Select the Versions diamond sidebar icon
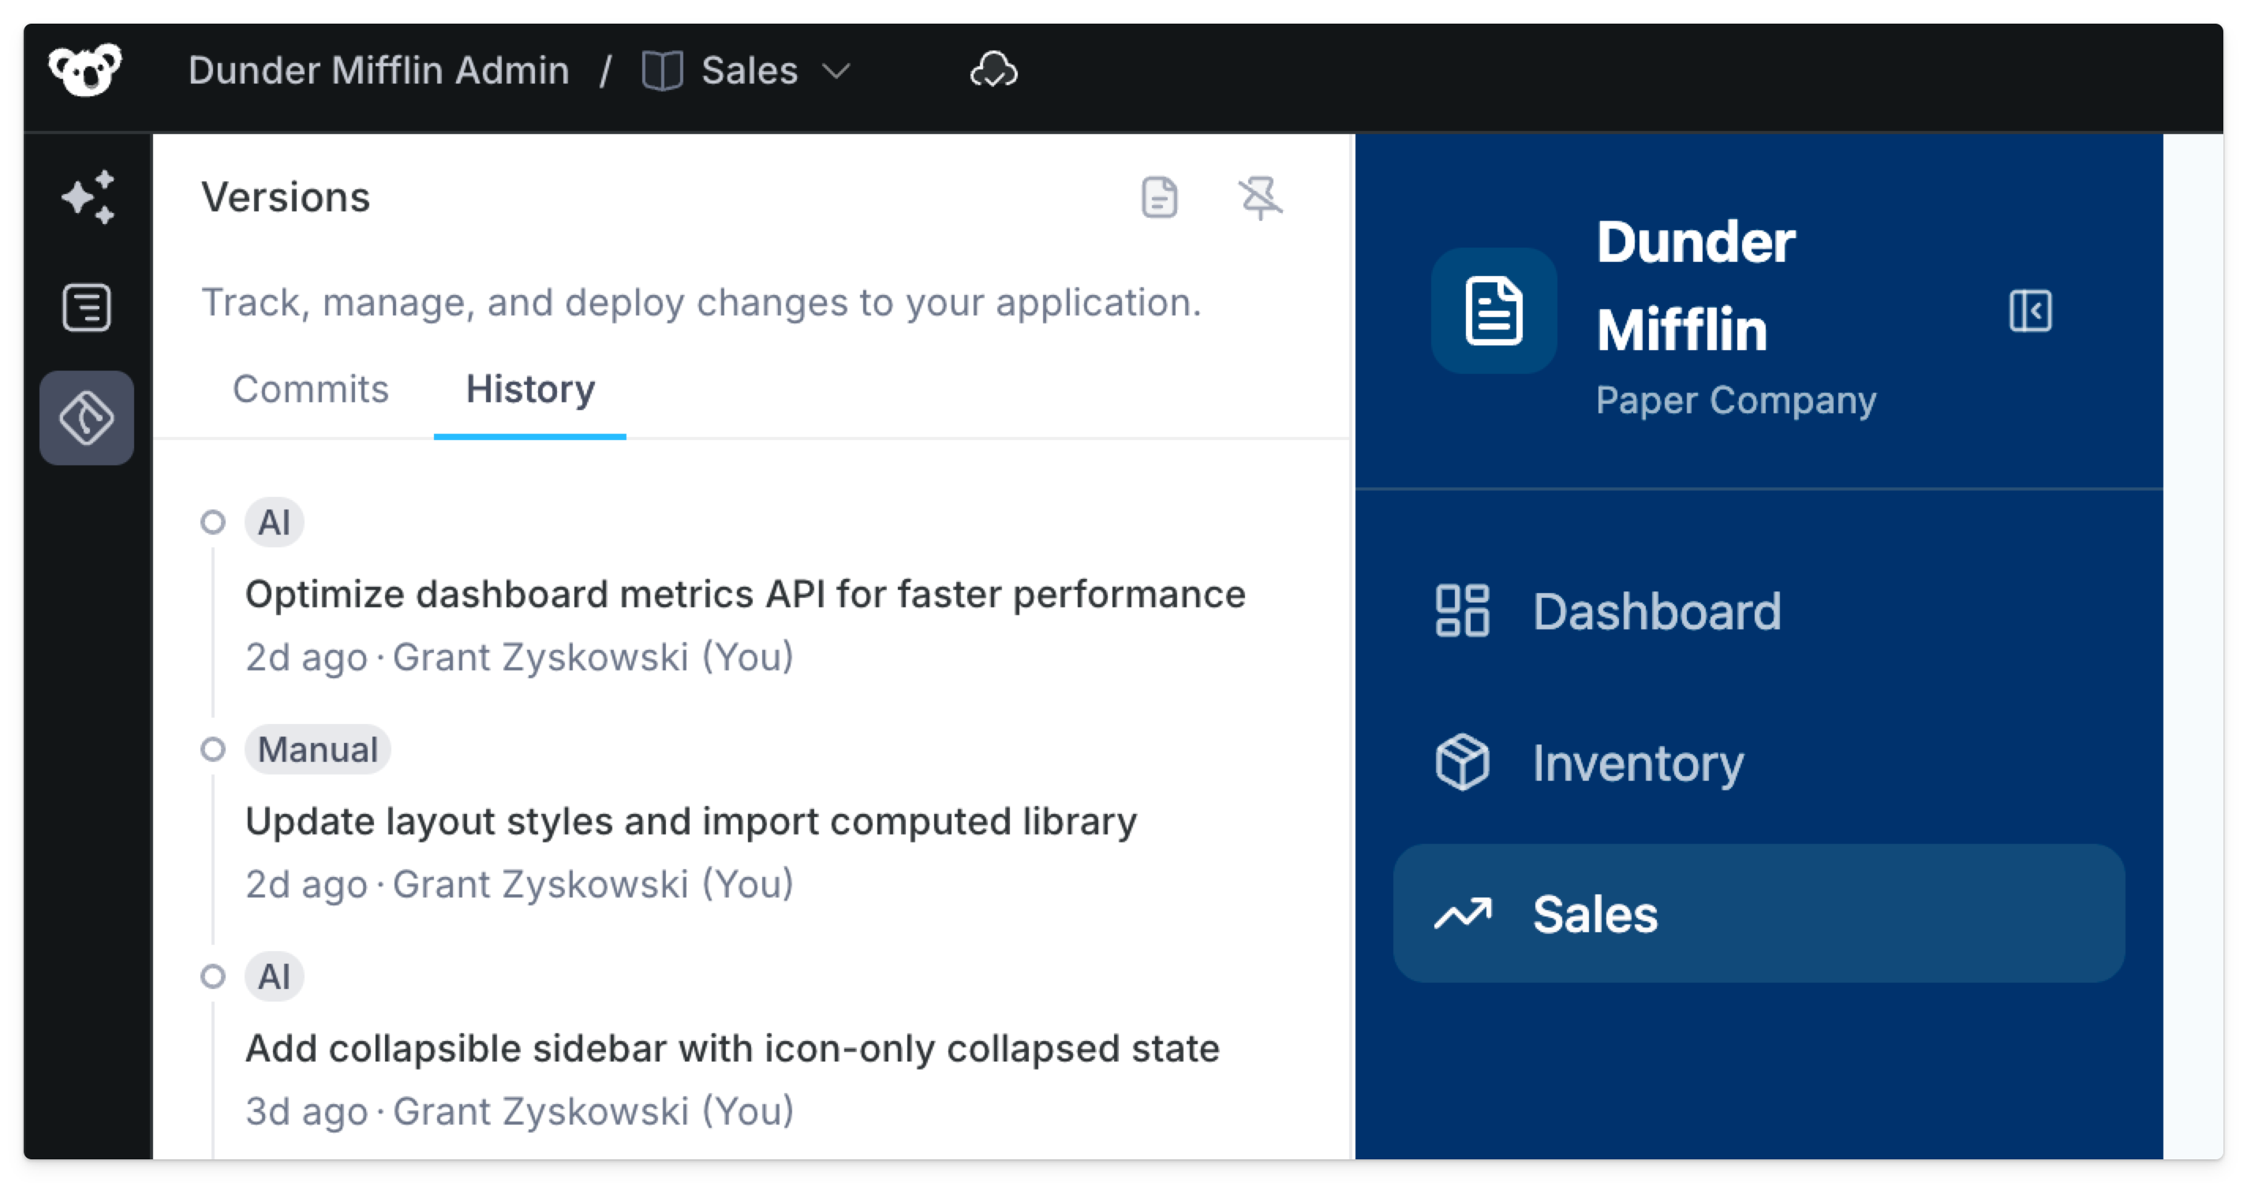The image size is (2247, 1183). click(x=86, y=417)
